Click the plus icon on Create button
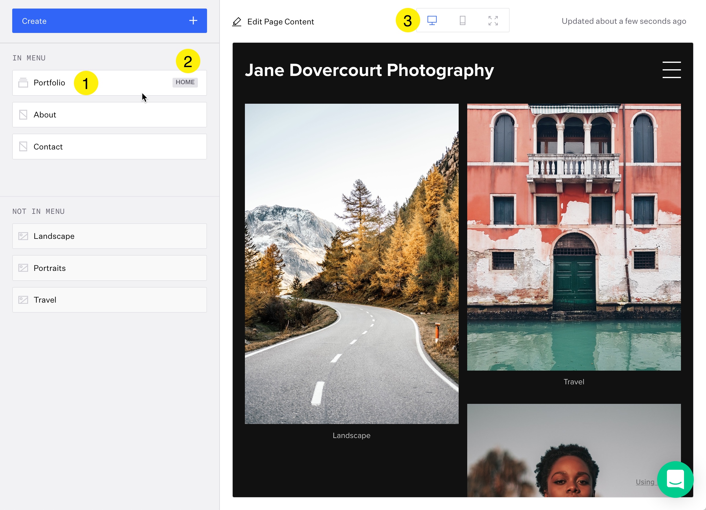This screenshot has height=510, width=706. (193, 20)
